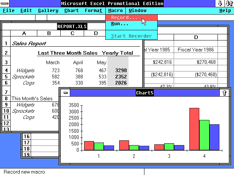This screenshot has height=175, width=234.
Task: Click cell value 395
Action: point(102,83)
